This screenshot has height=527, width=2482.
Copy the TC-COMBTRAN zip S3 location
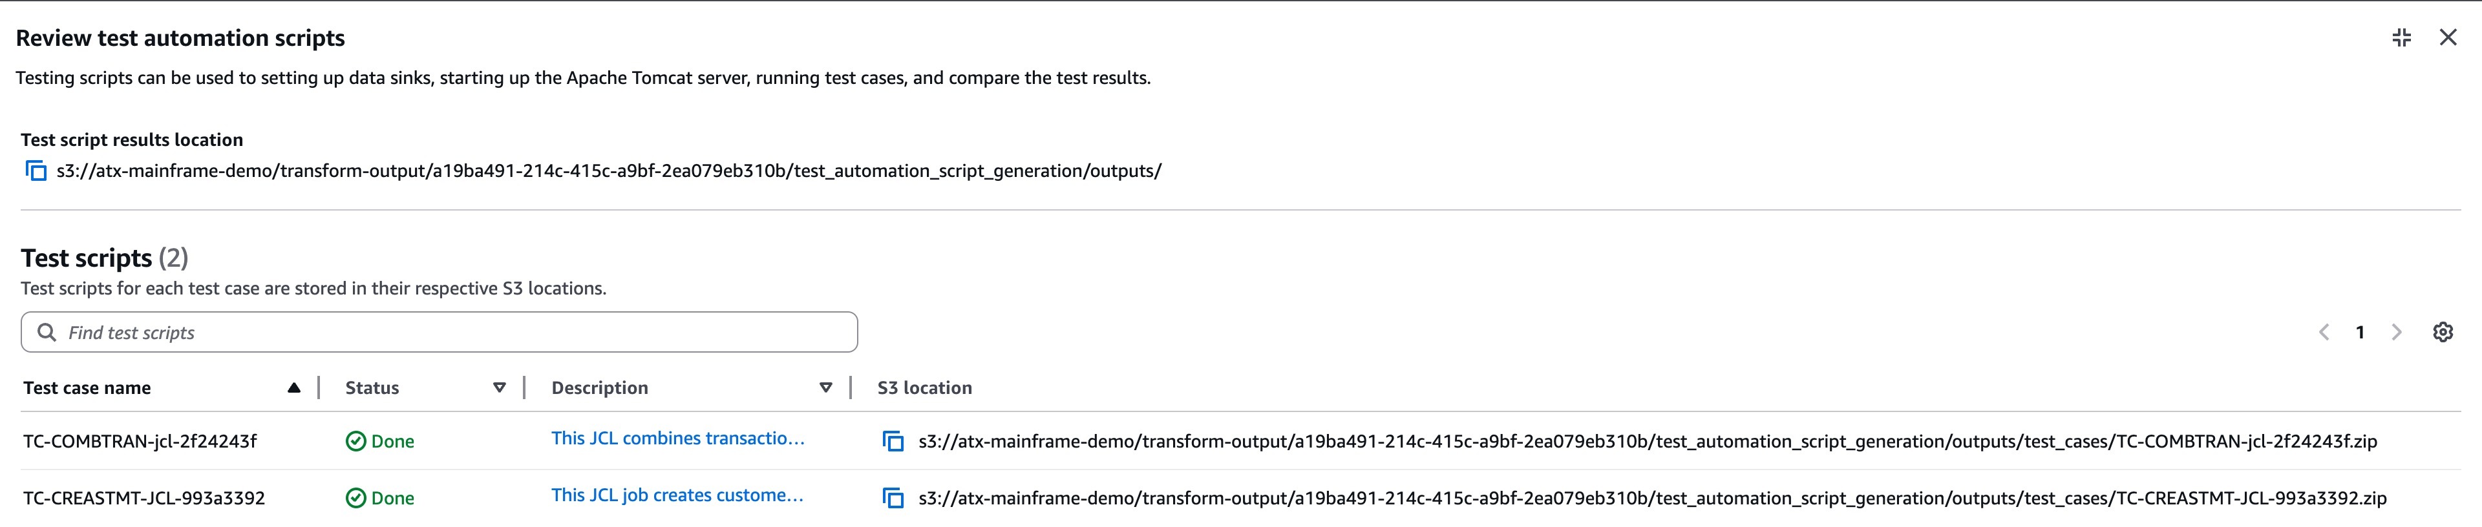tap(892, 441)
